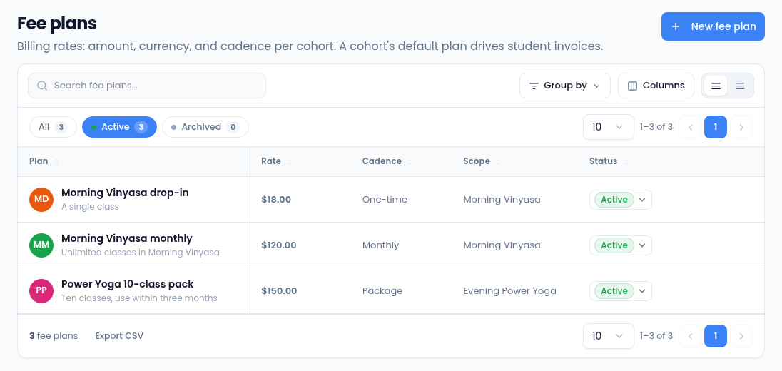
Task: Click the Monthly cadence cell
Action: (x=380, y=245)
